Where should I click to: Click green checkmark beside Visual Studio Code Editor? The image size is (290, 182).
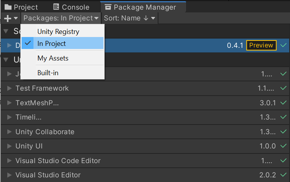pos(284,161)
